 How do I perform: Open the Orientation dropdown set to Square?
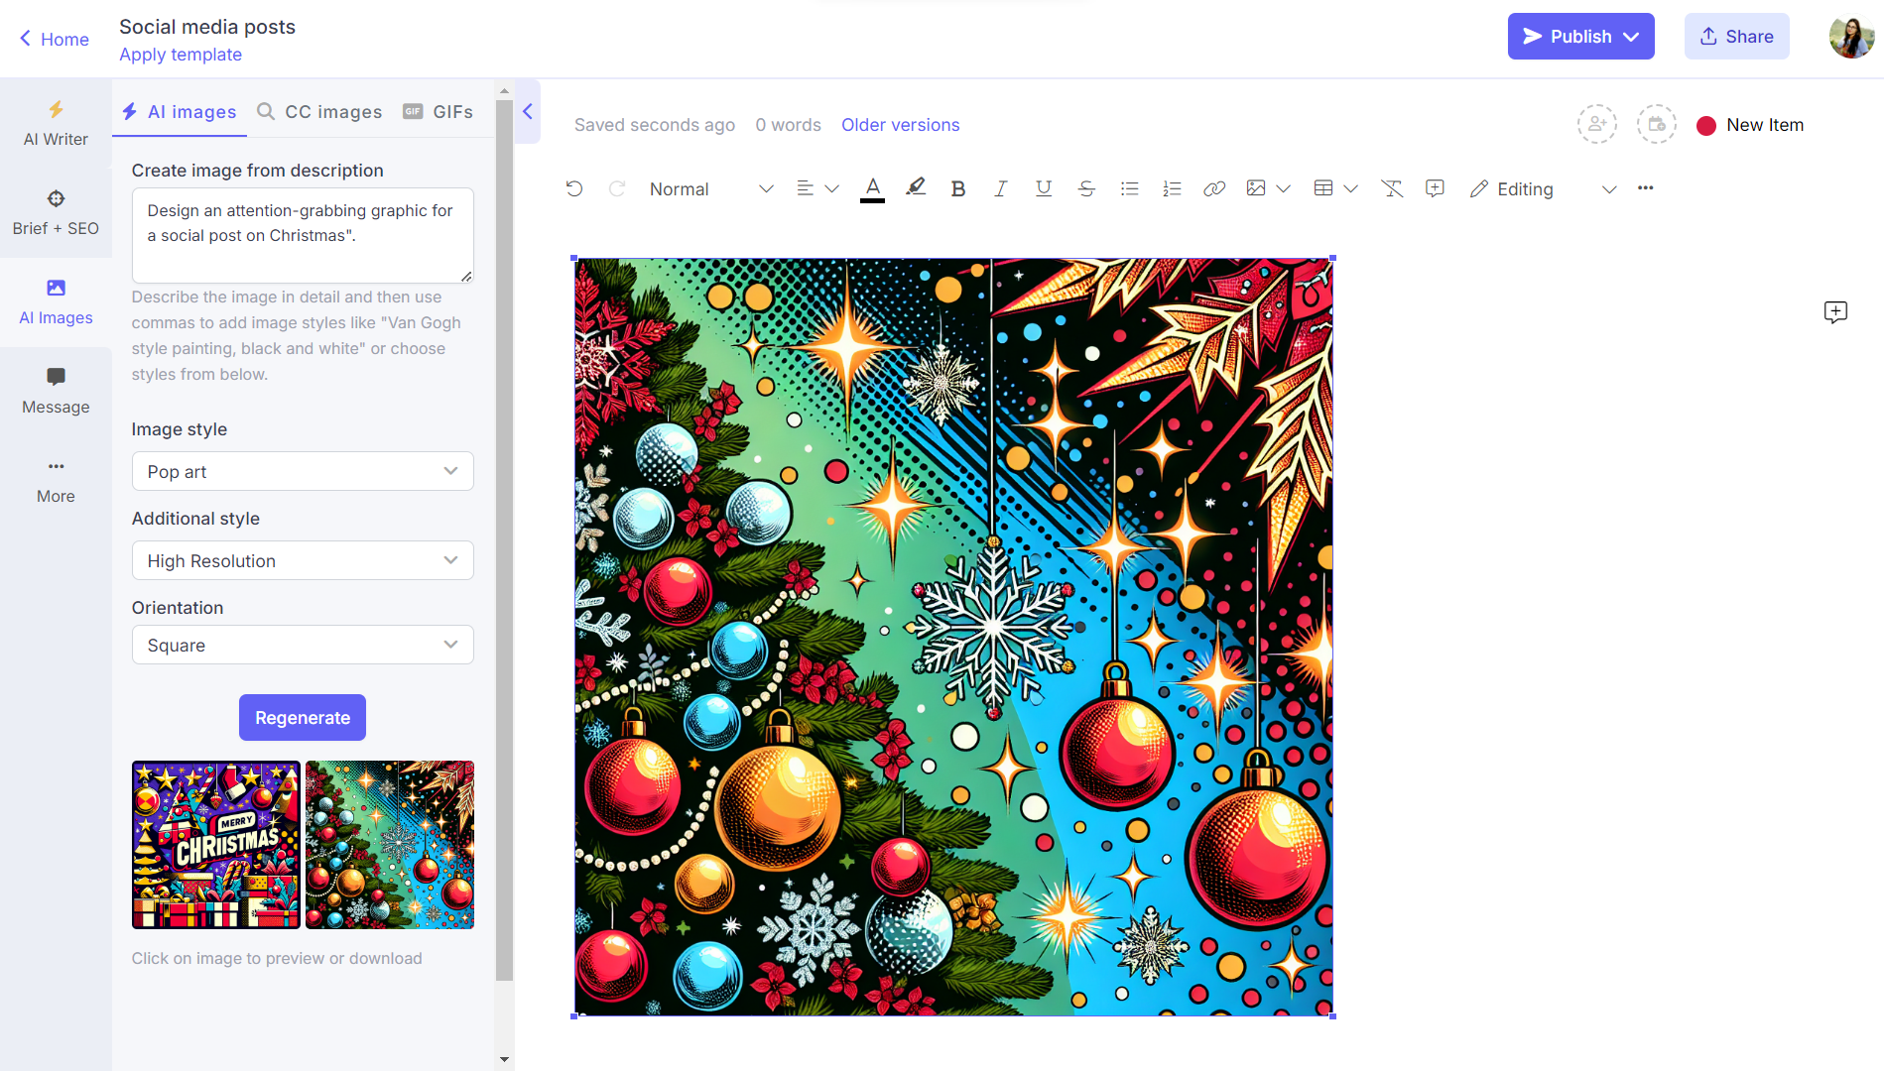(302, 645)
